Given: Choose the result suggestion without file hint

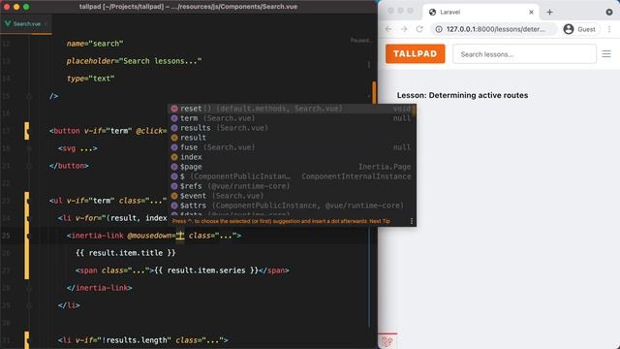Looking at the screenshot, I should 293,138.
